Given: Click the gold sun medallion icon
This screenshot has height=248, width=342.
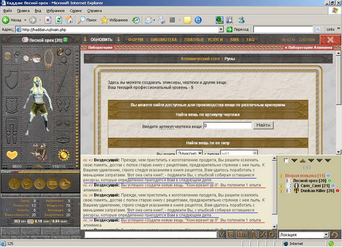Looking at the screenshot, I should [x=40, y=183].
